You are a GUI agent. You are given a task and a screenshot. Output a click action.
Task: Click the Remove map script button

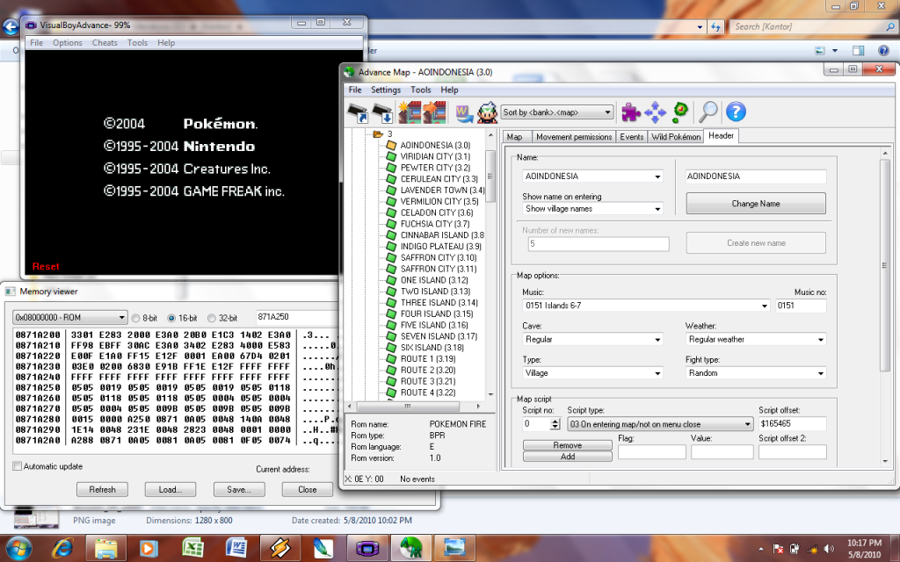click(x=567, y=445)
